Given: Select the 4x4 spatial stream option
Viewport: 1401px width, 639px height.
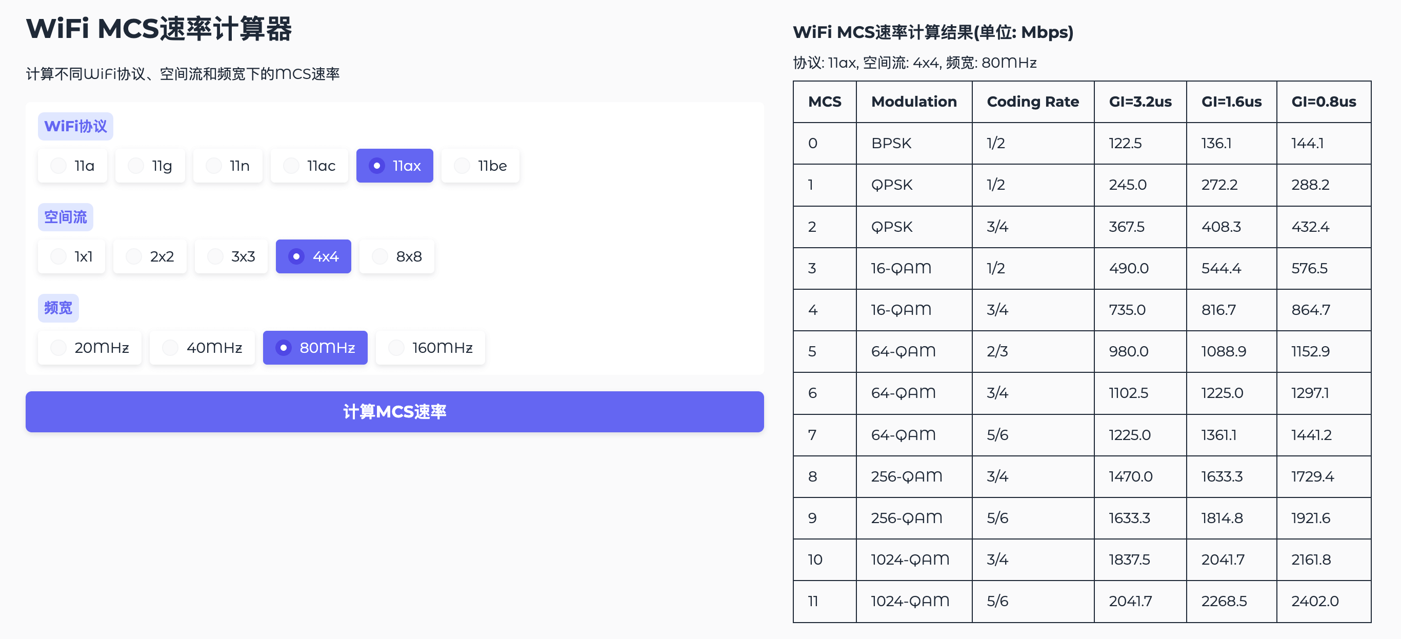Looking at the screenshot, I should [x=313, y=256].
